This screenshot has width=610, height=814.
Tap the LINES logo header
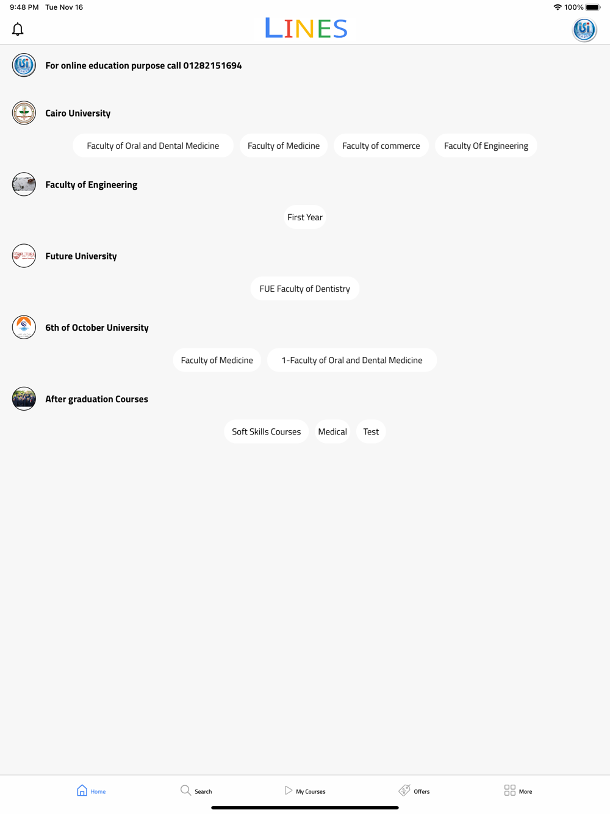[x=306, y=28]
